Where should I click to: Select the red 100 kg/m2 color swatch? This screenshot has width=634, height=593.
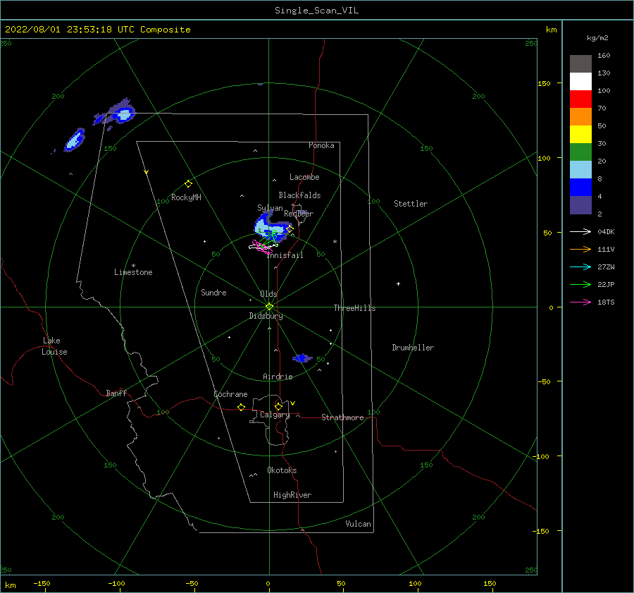pyautogui.click(x=580, y=99)
